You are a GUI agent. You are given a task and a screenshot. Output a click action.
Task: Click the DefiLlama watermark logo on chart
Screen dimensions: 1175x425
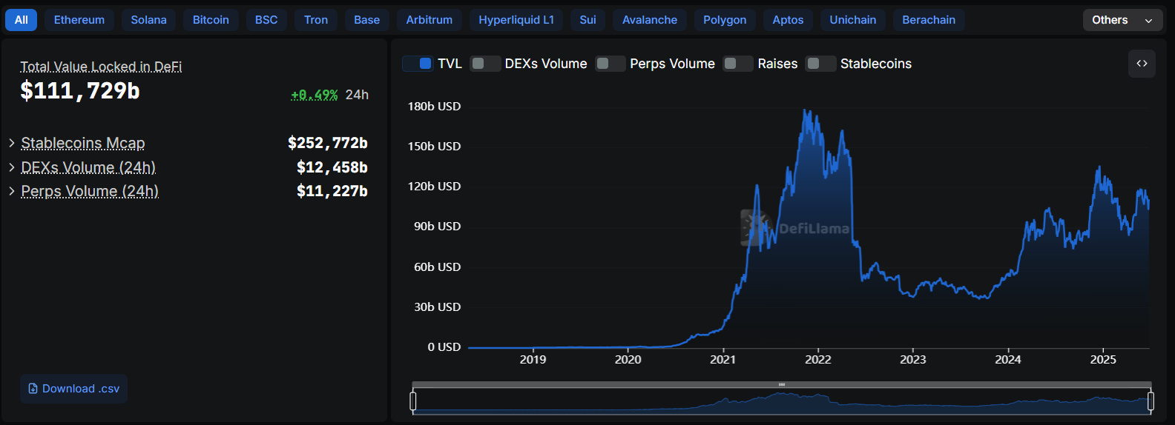[x=754, y=228]
